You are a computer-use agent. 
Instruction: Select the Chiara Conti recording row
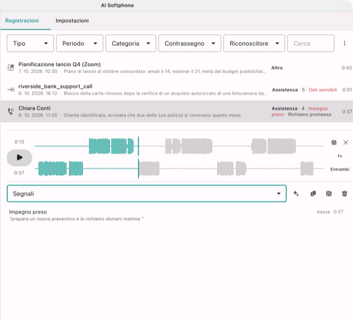click(x=176, y=112)
